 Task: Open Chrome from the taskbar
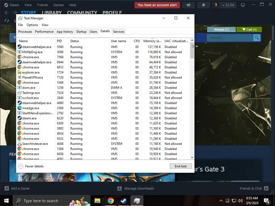[110, 201]
